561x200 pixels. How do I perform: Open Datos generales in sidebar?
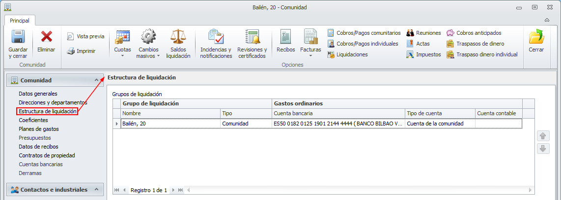[x=38, y=94]
